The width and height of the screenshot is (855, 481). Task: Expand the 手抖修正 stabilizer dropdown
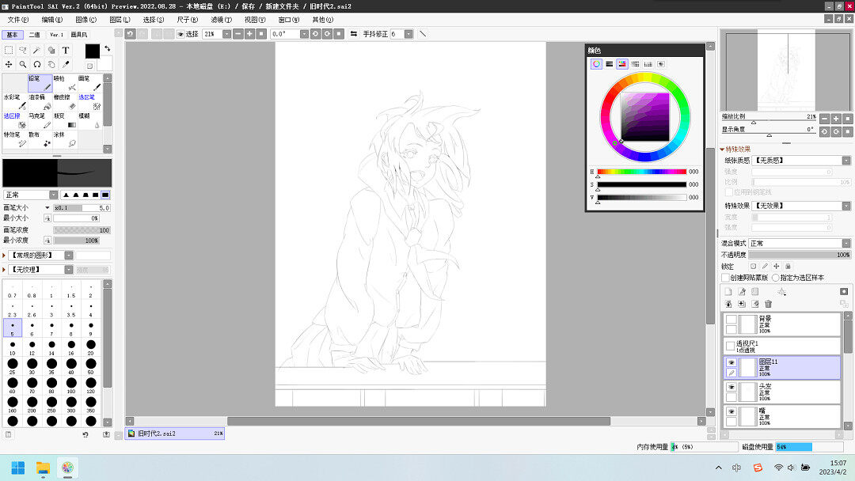[x=408, y=34]
